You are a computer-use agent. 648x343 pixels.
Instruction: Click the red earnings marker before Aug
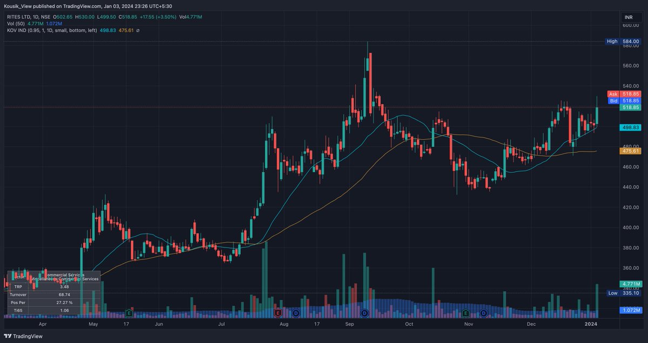pos(278,313)
